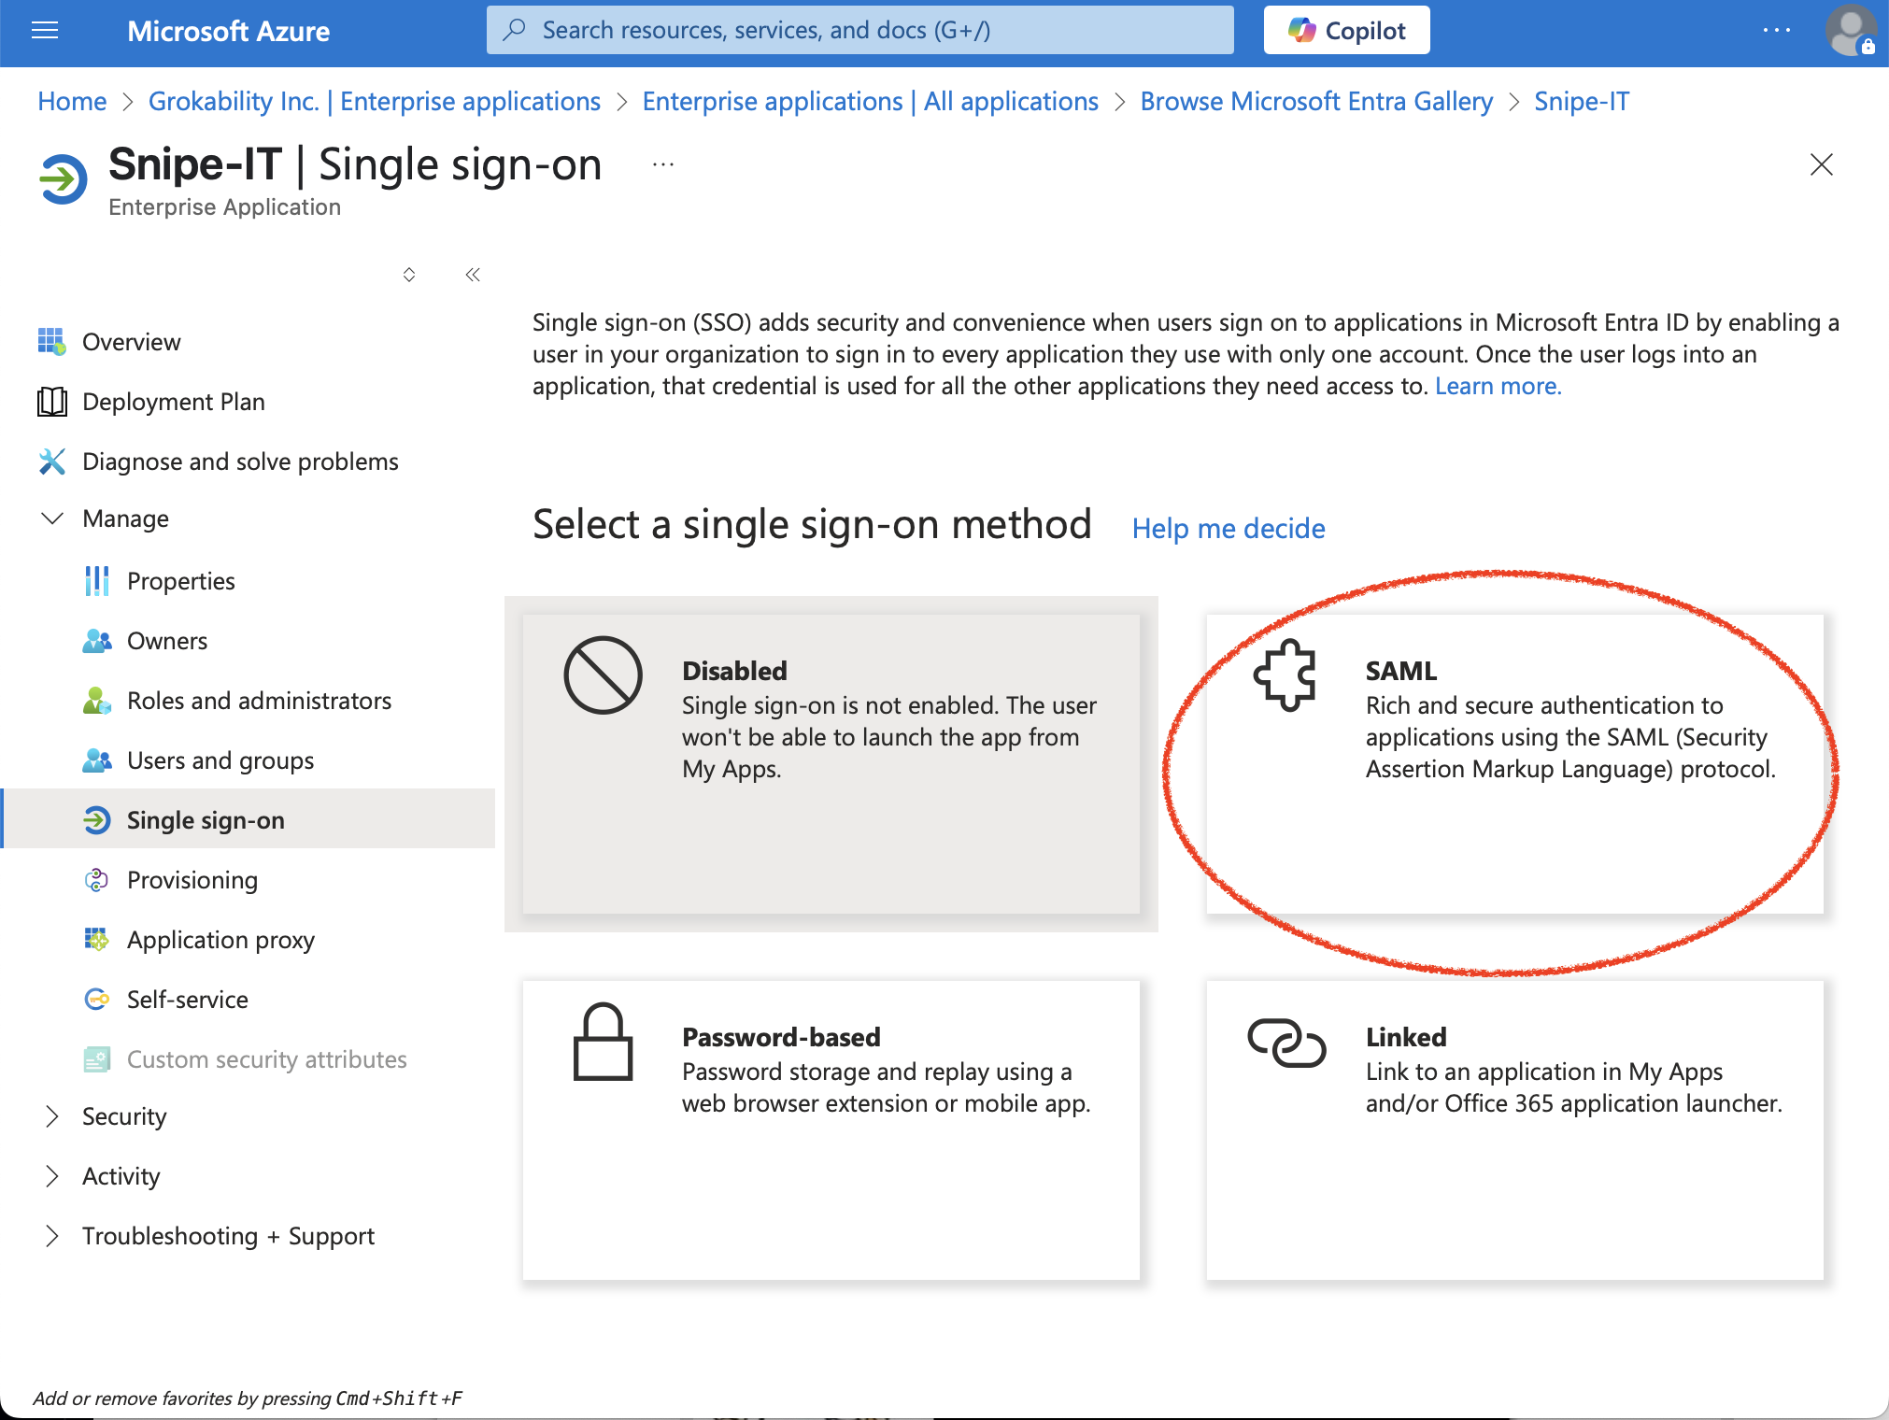This screenshot has width=1889, height=1420.
Task: Open Enterprise applications All applications breadcrumb
Action: (870, 101)
